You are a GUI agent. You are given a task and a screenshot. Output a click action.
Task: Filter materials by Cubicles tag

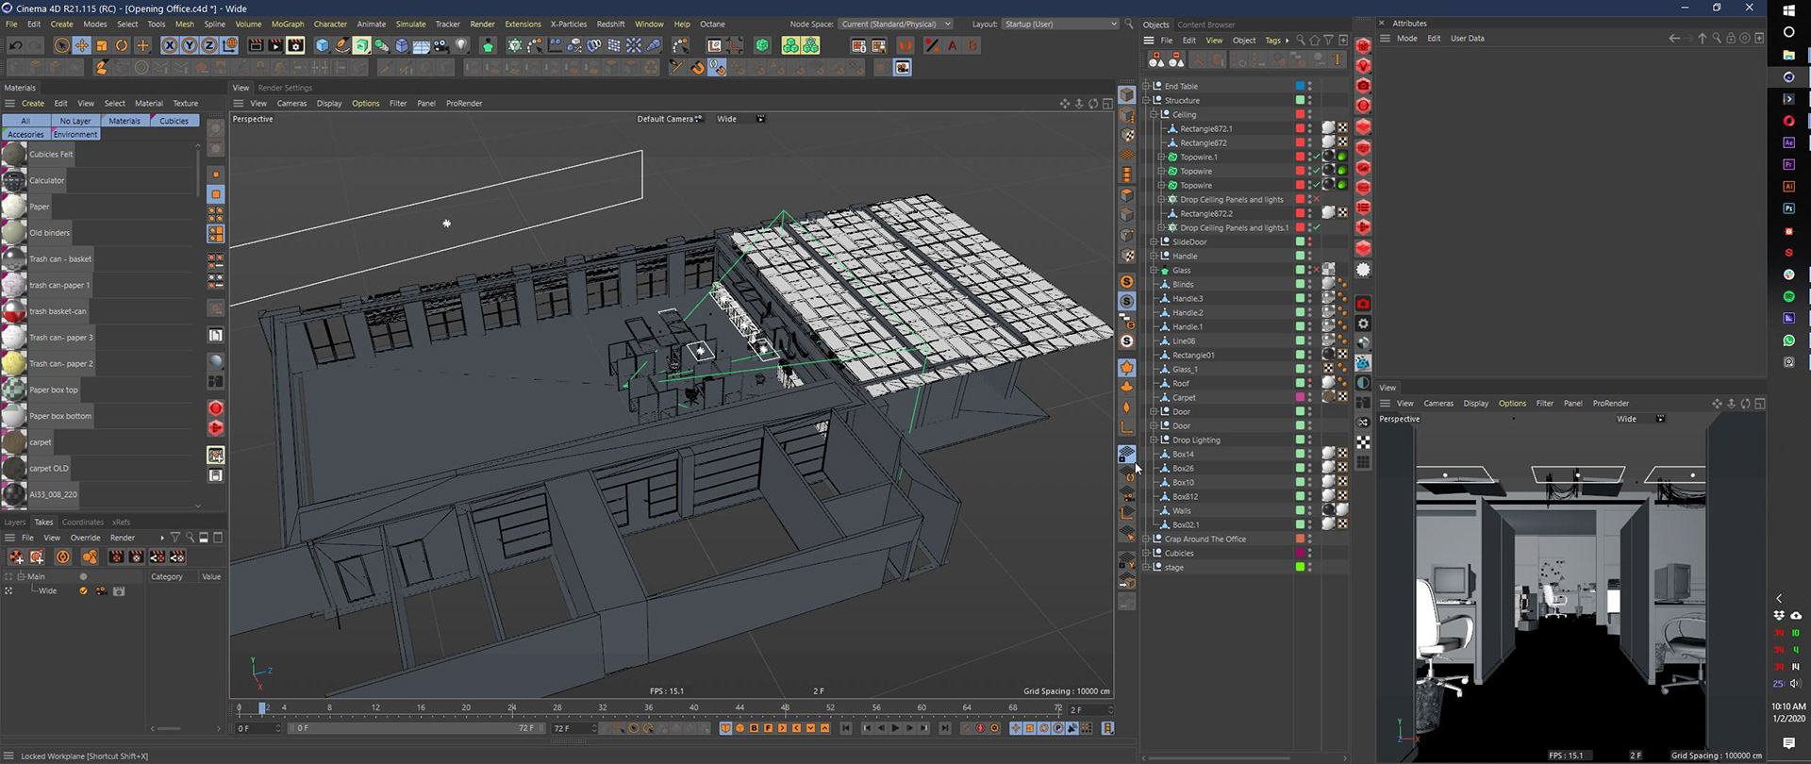[174, 121]
